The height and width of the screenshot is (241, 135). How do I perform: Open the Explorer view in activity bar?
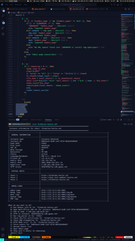[x=3, y=10]
